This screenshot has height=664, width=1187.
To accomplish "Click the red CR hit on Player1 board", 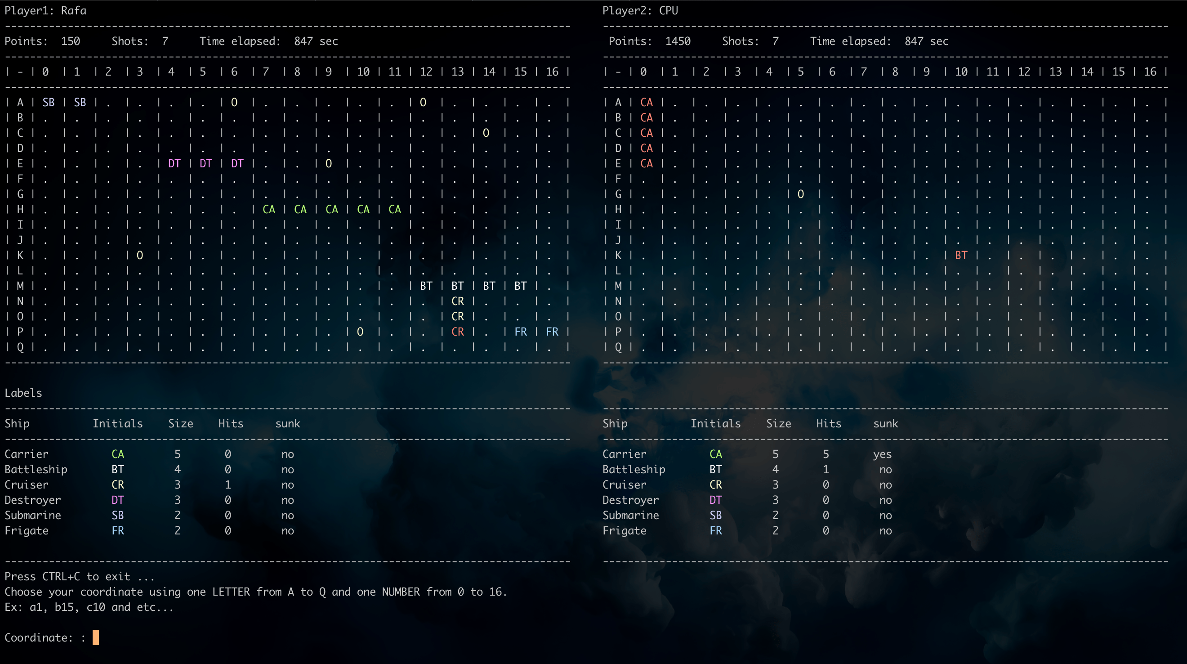I will coord(457,332).
